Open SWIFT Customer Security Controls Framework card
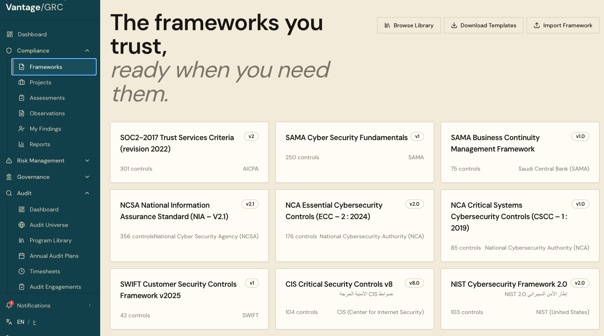The width and height of the screenshot is (604, 336). [x=189, y=299]
